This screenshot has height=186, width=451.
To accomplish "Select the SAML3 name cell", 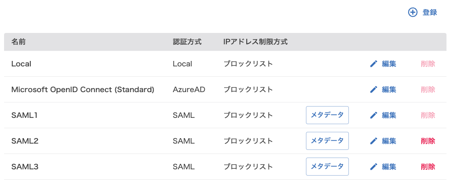I will click(x=25, y=167).
